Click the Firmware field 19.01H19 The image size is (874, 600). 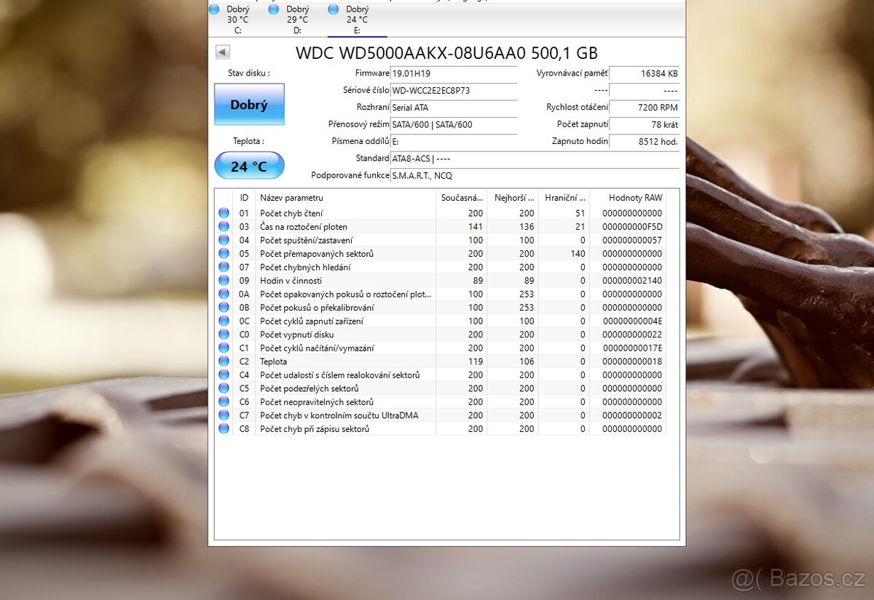coord(454,73)
